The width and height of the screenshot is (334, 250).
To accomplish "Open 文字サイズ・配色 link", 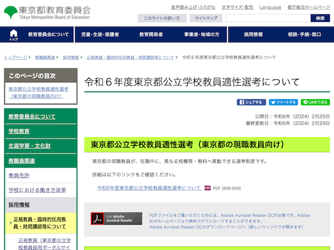I will (x=237, y=7).
